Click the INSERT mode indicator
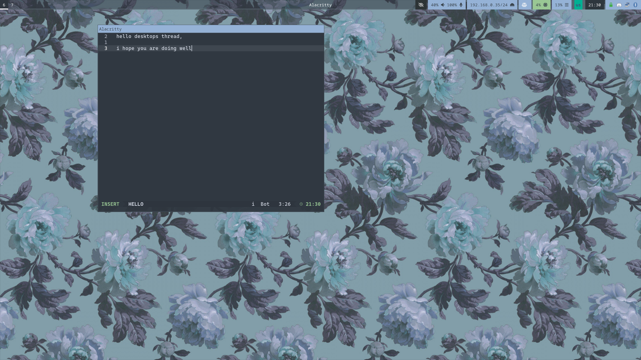The height and width of the screenshot is (360, 641). [x=110, y=204]
